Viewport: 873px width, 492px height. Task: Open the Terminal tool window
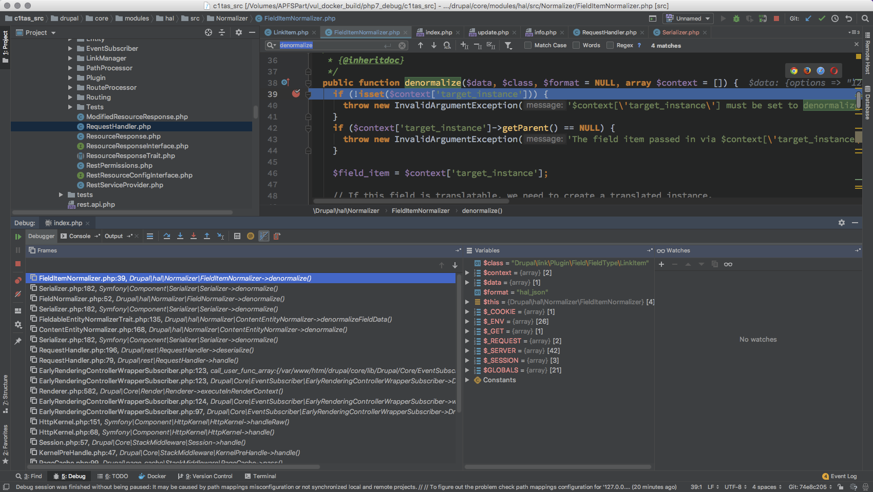tap(264, 476)
